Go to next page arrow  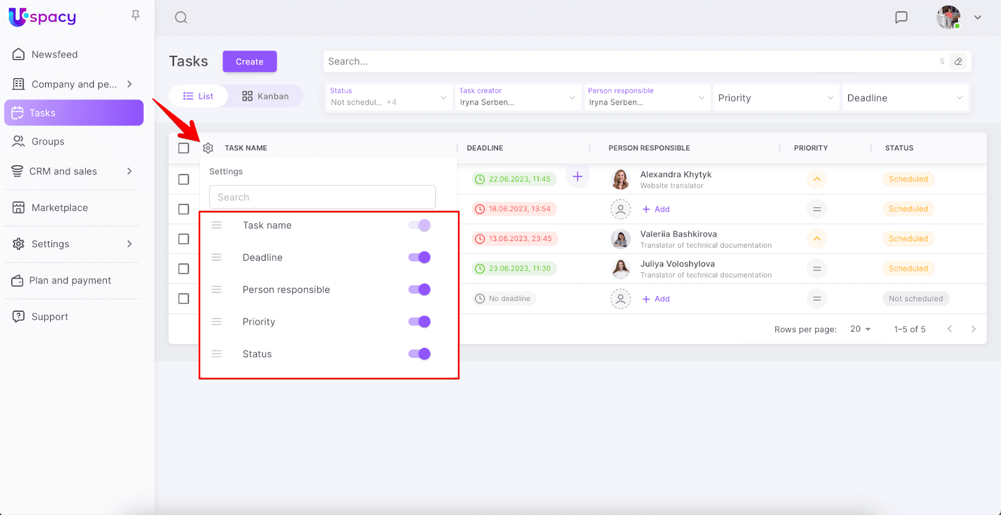973,329
